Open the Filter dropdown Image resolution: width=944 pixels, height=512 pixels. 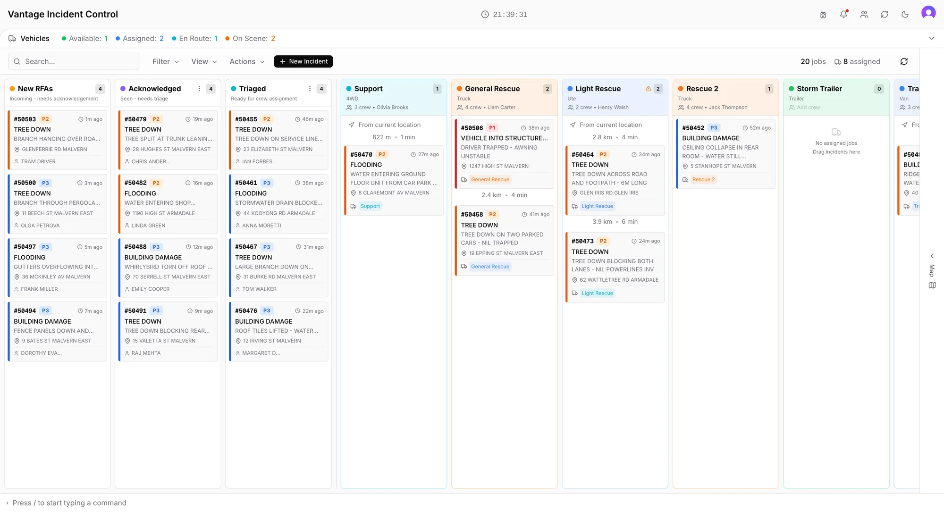coord(166,61)
